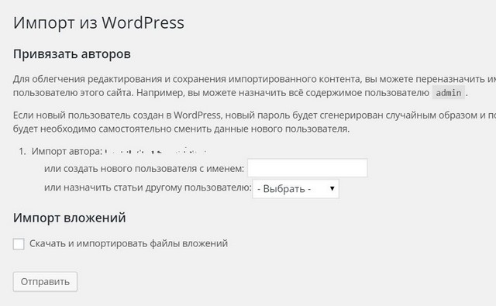Click the "Привязать авторов" heading

pyautogui.click(x=72, y=53)
